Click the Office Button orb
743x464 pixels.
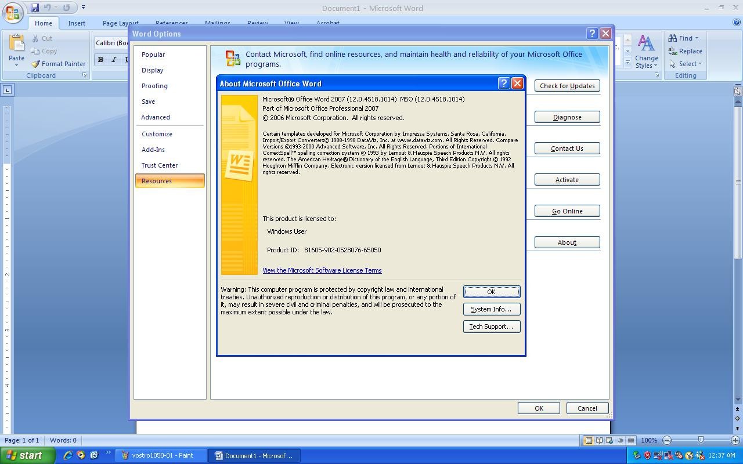[x=13, y=13]
